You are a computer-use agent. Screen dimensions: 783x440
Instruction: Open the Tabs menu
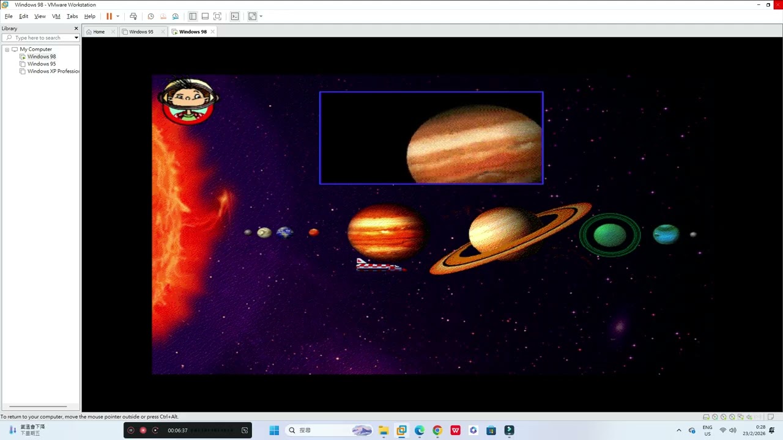[72, 16]
